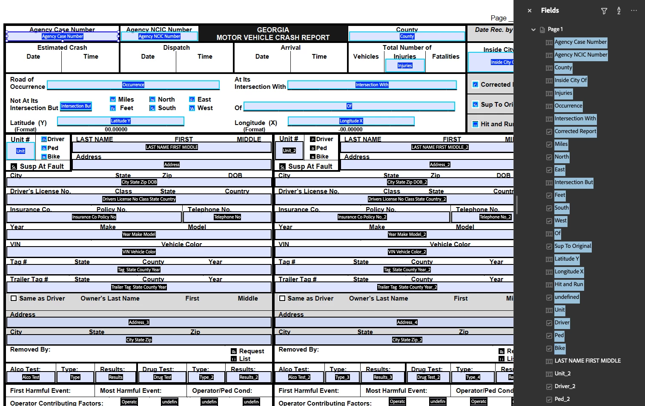Screen dimensions: 645x406
Task: Click text field icon beside Injuries
Action: click(x=549, y=94)
